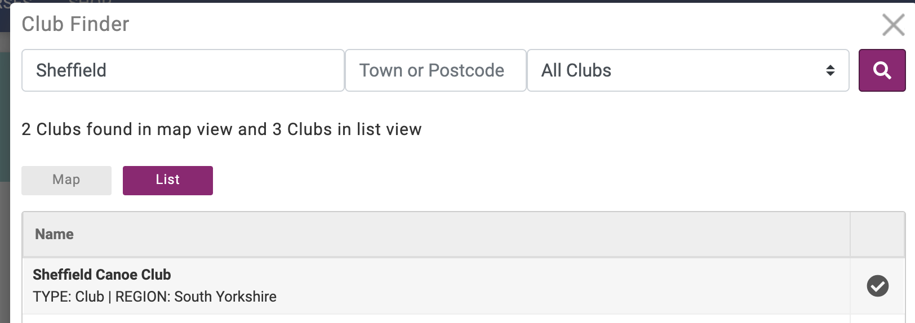915x323 pixels.
Task: Click the blank area right of the List tab
Action: click(x=507, y=180)
